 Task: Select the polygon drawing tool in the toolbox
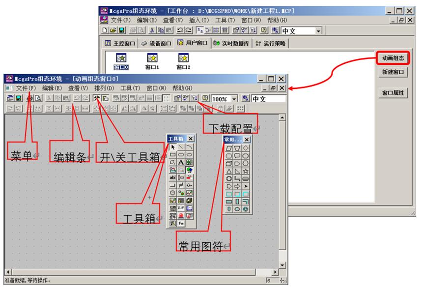point(172,162)
